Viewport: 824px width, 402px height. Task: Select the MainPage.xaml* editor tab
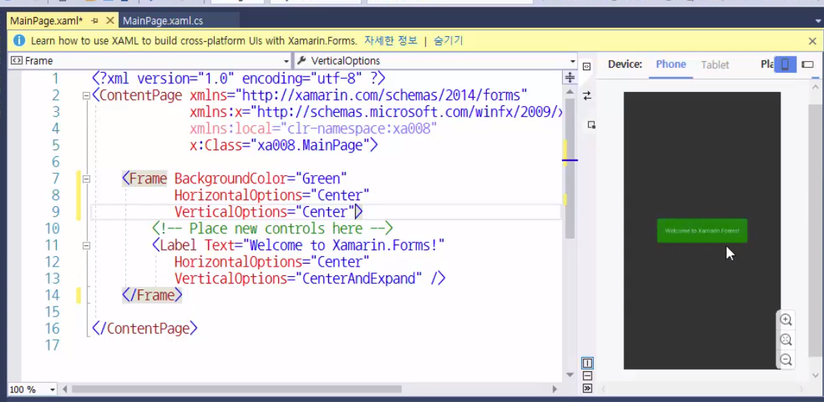pyautogui.click(x=46, y=21)
